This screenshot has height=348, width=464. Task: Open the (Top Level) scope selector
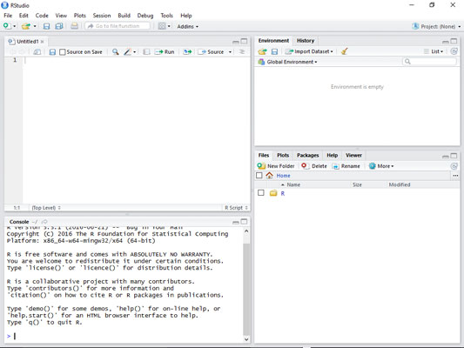[46, 208]
